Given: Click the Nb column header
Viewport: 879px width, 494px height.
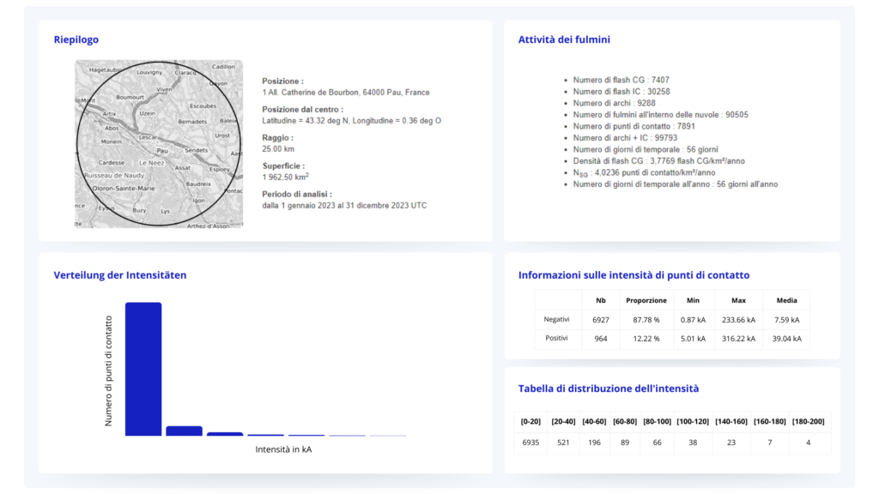Looking at the screenshot, I should (x=601, y=300).
